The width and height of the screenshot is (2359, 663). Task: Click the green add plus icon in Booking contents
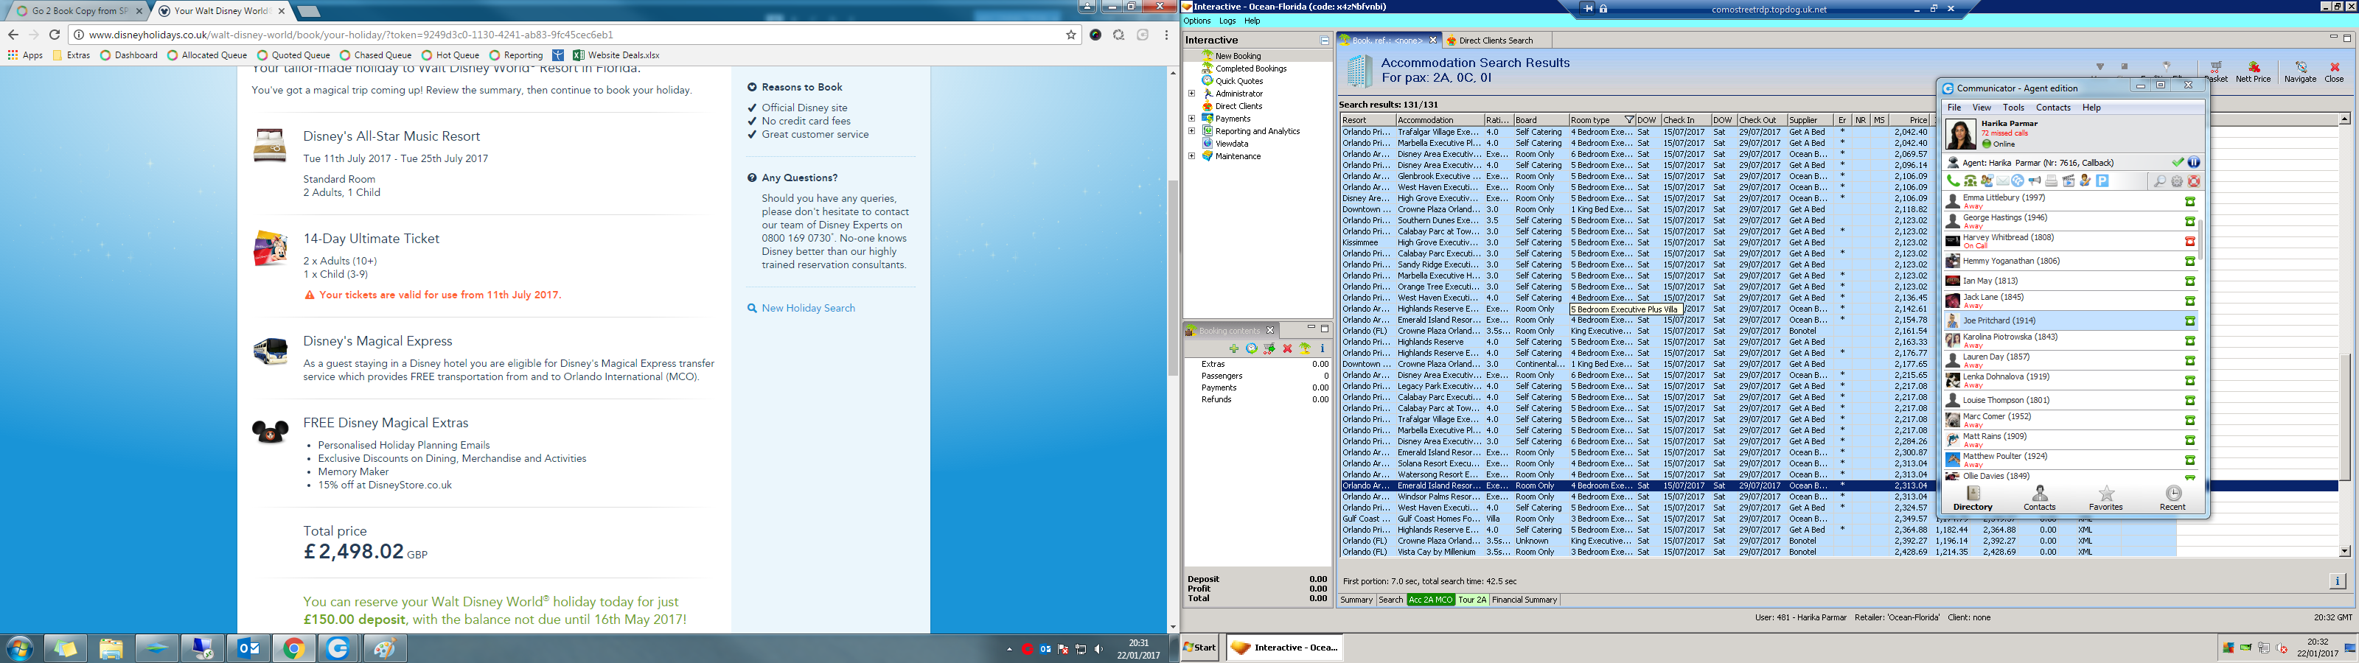(1233, 349)
